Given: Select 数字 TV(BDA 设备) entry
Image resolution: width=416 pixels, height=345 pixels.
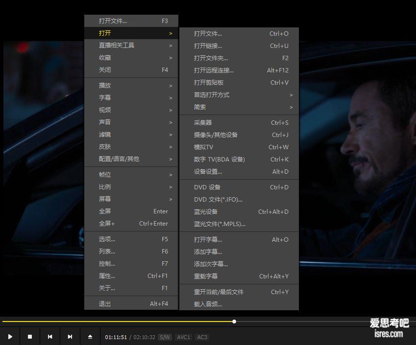Looking at the screenshot, I should pos(239,159).
